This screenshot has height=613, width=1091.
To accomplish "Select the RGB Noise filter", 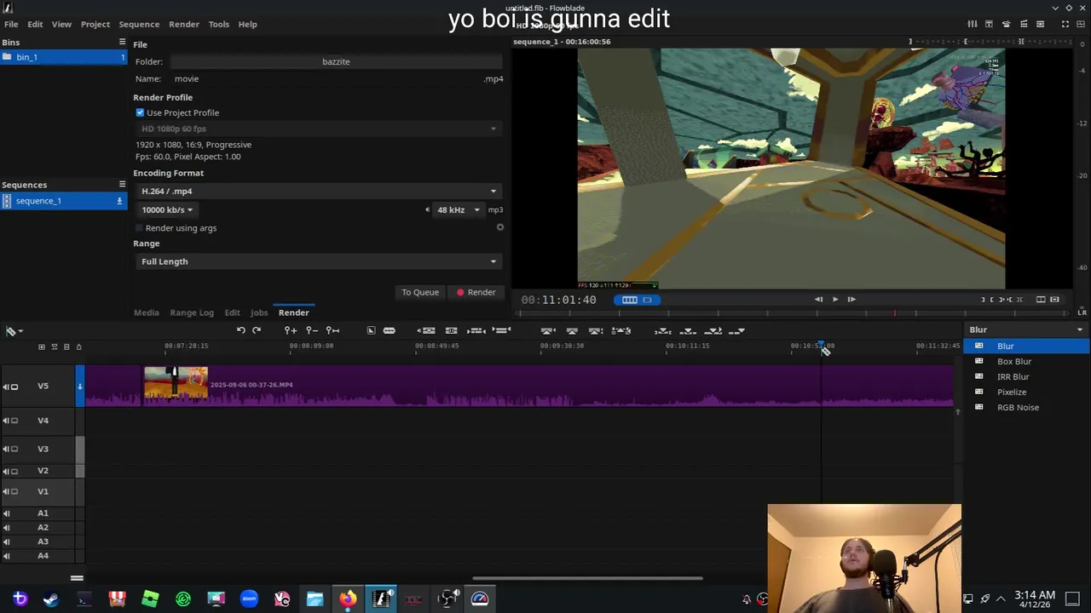I will point(1026,407).
